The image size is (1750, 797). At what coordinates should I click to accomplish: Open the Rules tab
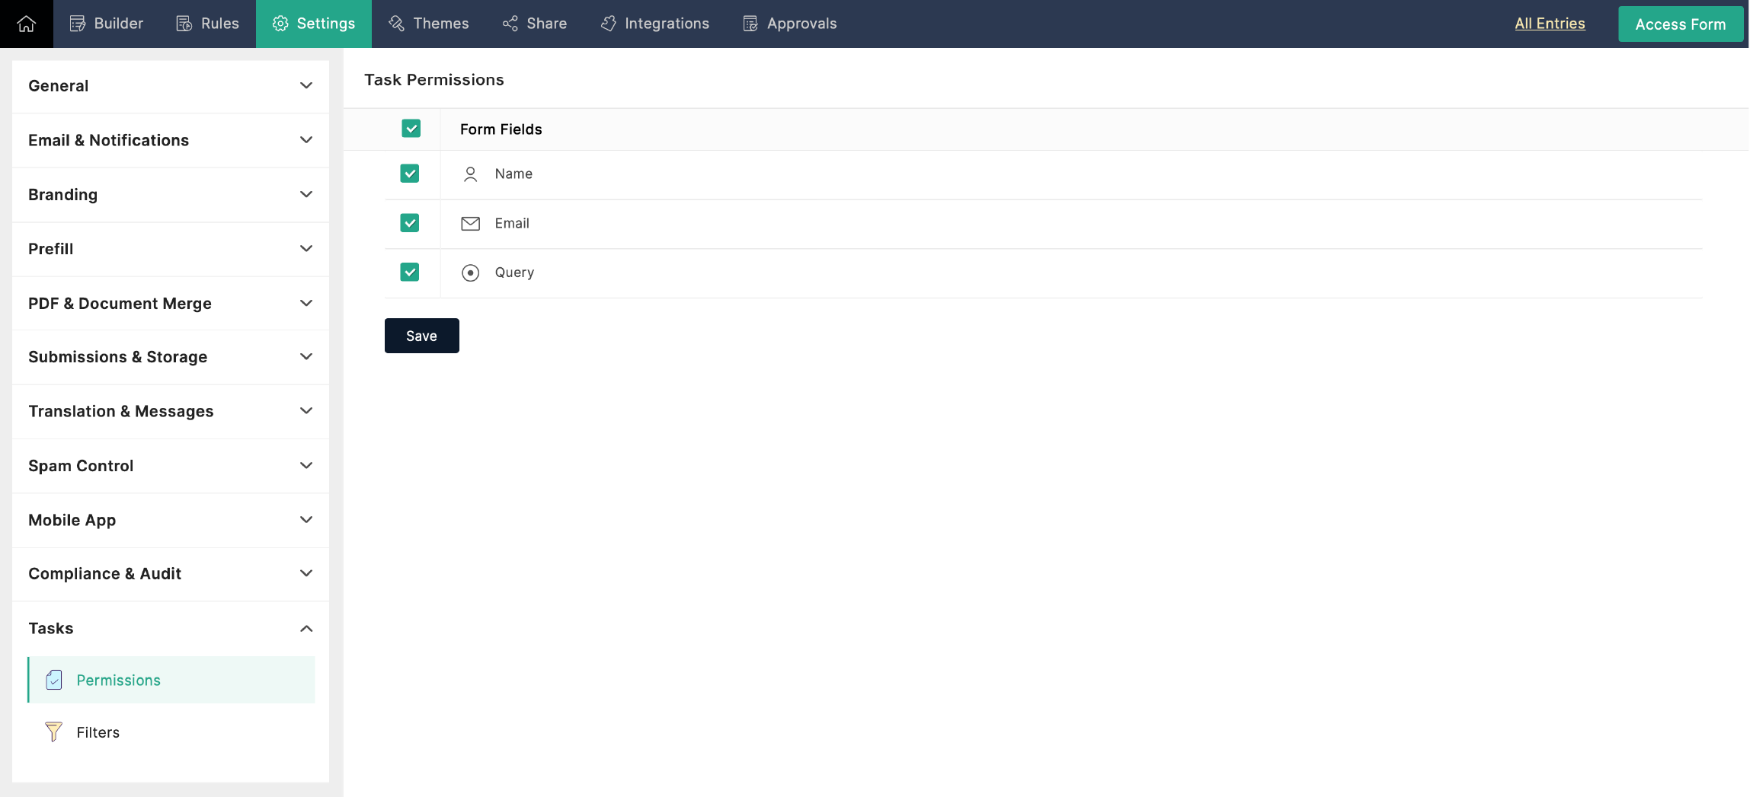point(208,24)
